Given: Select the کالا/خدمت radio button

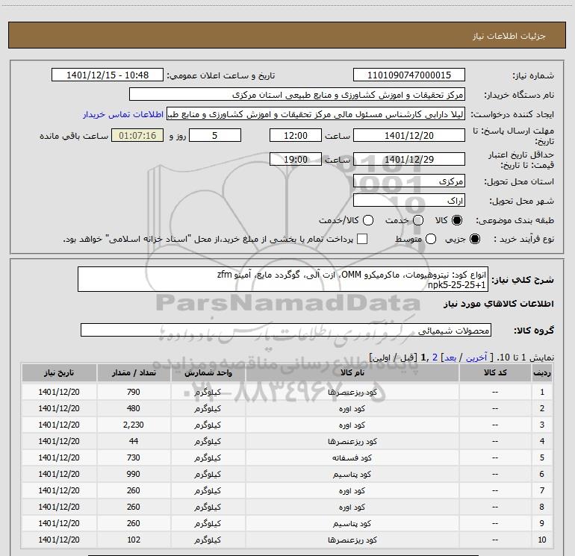Looking at the screenshot, I should pos(368,220).
